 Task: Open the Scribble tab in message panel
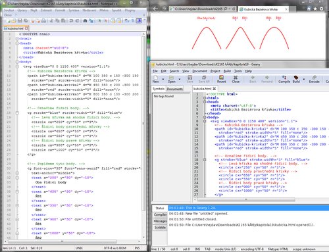coord(160,228)
